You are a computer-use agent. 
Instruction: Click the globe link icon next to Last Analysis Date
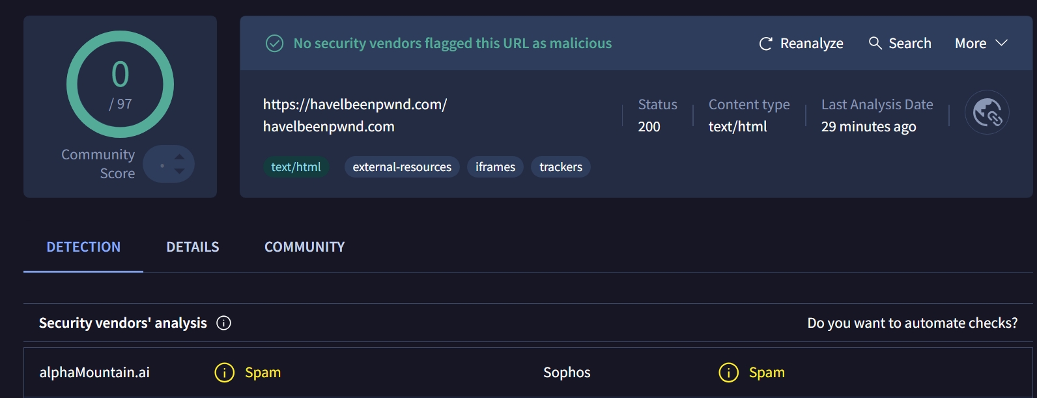[987, 113]
